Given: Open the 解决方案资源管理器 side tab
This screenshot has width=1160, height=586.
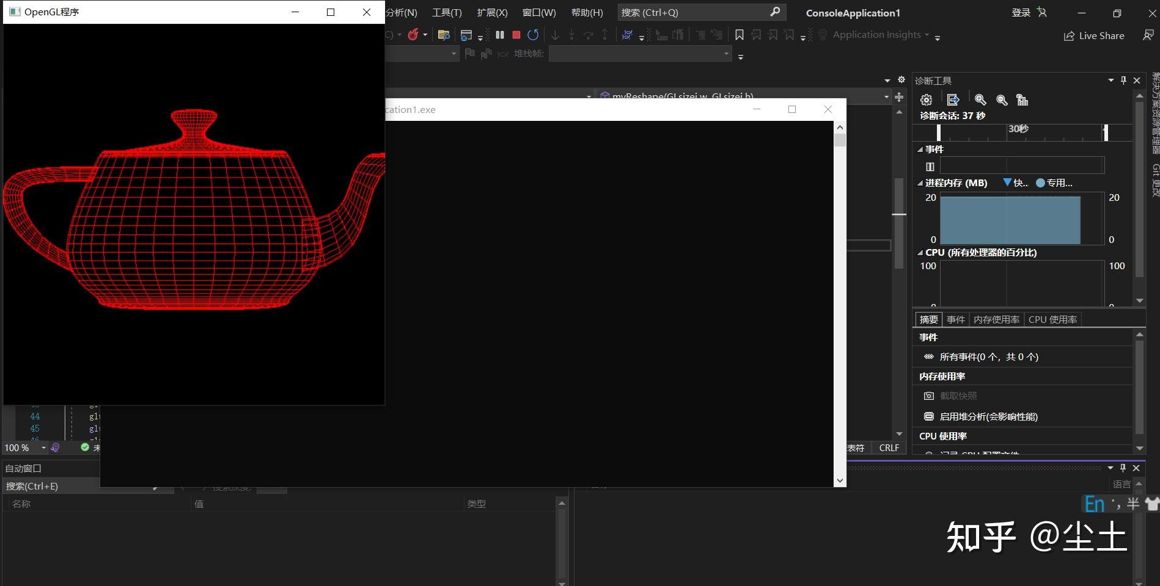Looking at the screenshot, I should [x=1154, y=113].
